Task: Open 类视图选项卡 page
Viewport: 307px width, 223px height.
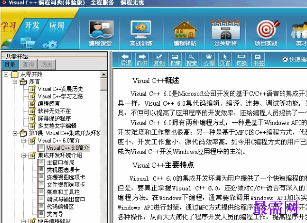Action: point(63,170)
